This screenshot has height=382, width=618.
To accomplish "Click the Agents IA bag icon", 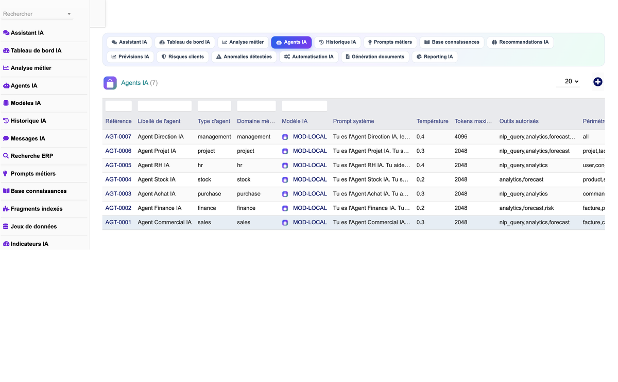I will point(110,83).
